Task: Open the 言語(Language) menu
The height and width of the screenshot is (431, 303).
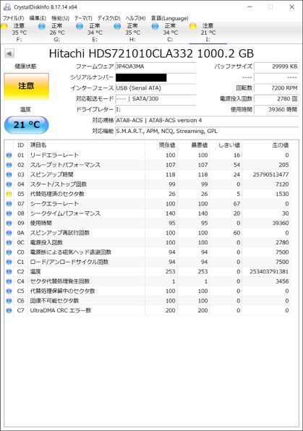Action: tap(170, 18)
